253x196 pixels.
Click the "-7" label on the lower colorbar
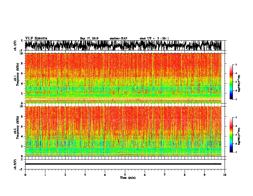pos(235,152)
